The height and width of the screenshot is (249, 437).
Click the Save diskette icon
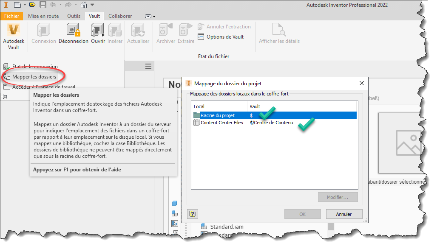pos(43,5)
